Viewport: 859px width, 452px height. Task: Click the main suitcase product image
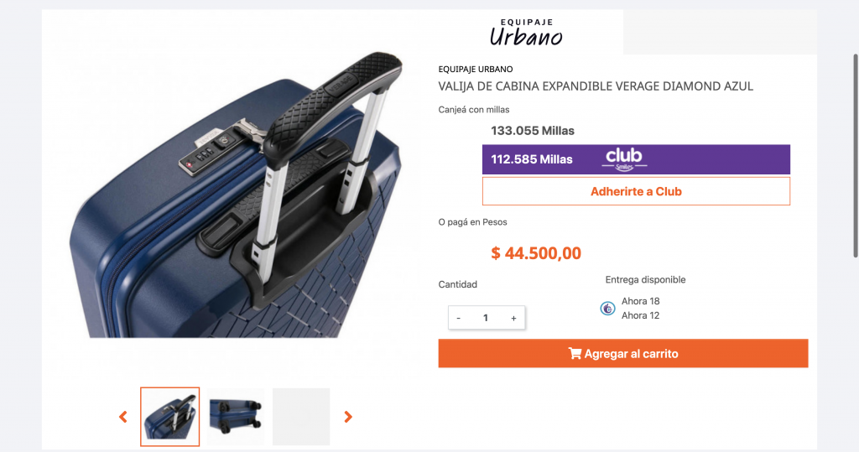[x=237, y=195]
